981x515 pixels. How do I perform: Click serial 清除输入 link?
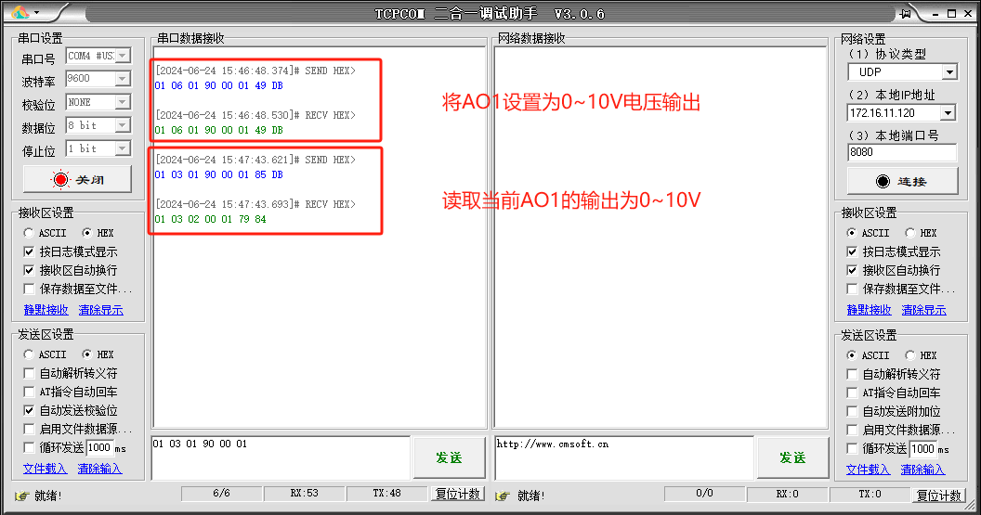pos(99,468)
